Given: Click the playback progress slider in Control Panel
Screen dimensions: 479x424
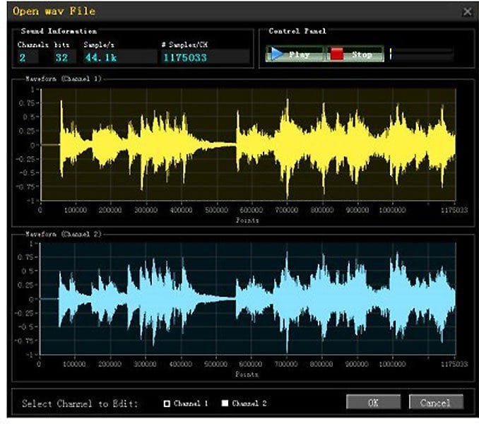Looking at the screenshot, I should click(421, 54).
